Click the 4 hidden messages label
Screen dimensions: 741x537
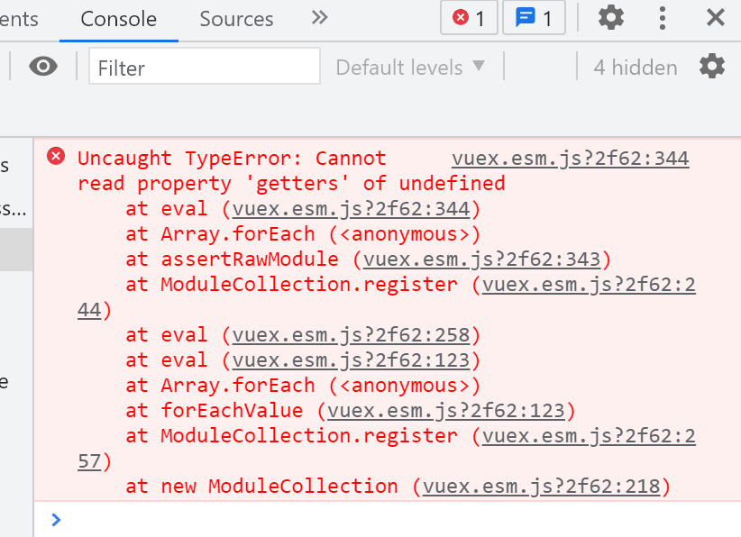636,67
